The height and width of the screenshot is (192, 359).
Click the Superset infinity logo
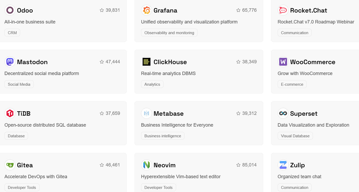click(x=283, y=113)
